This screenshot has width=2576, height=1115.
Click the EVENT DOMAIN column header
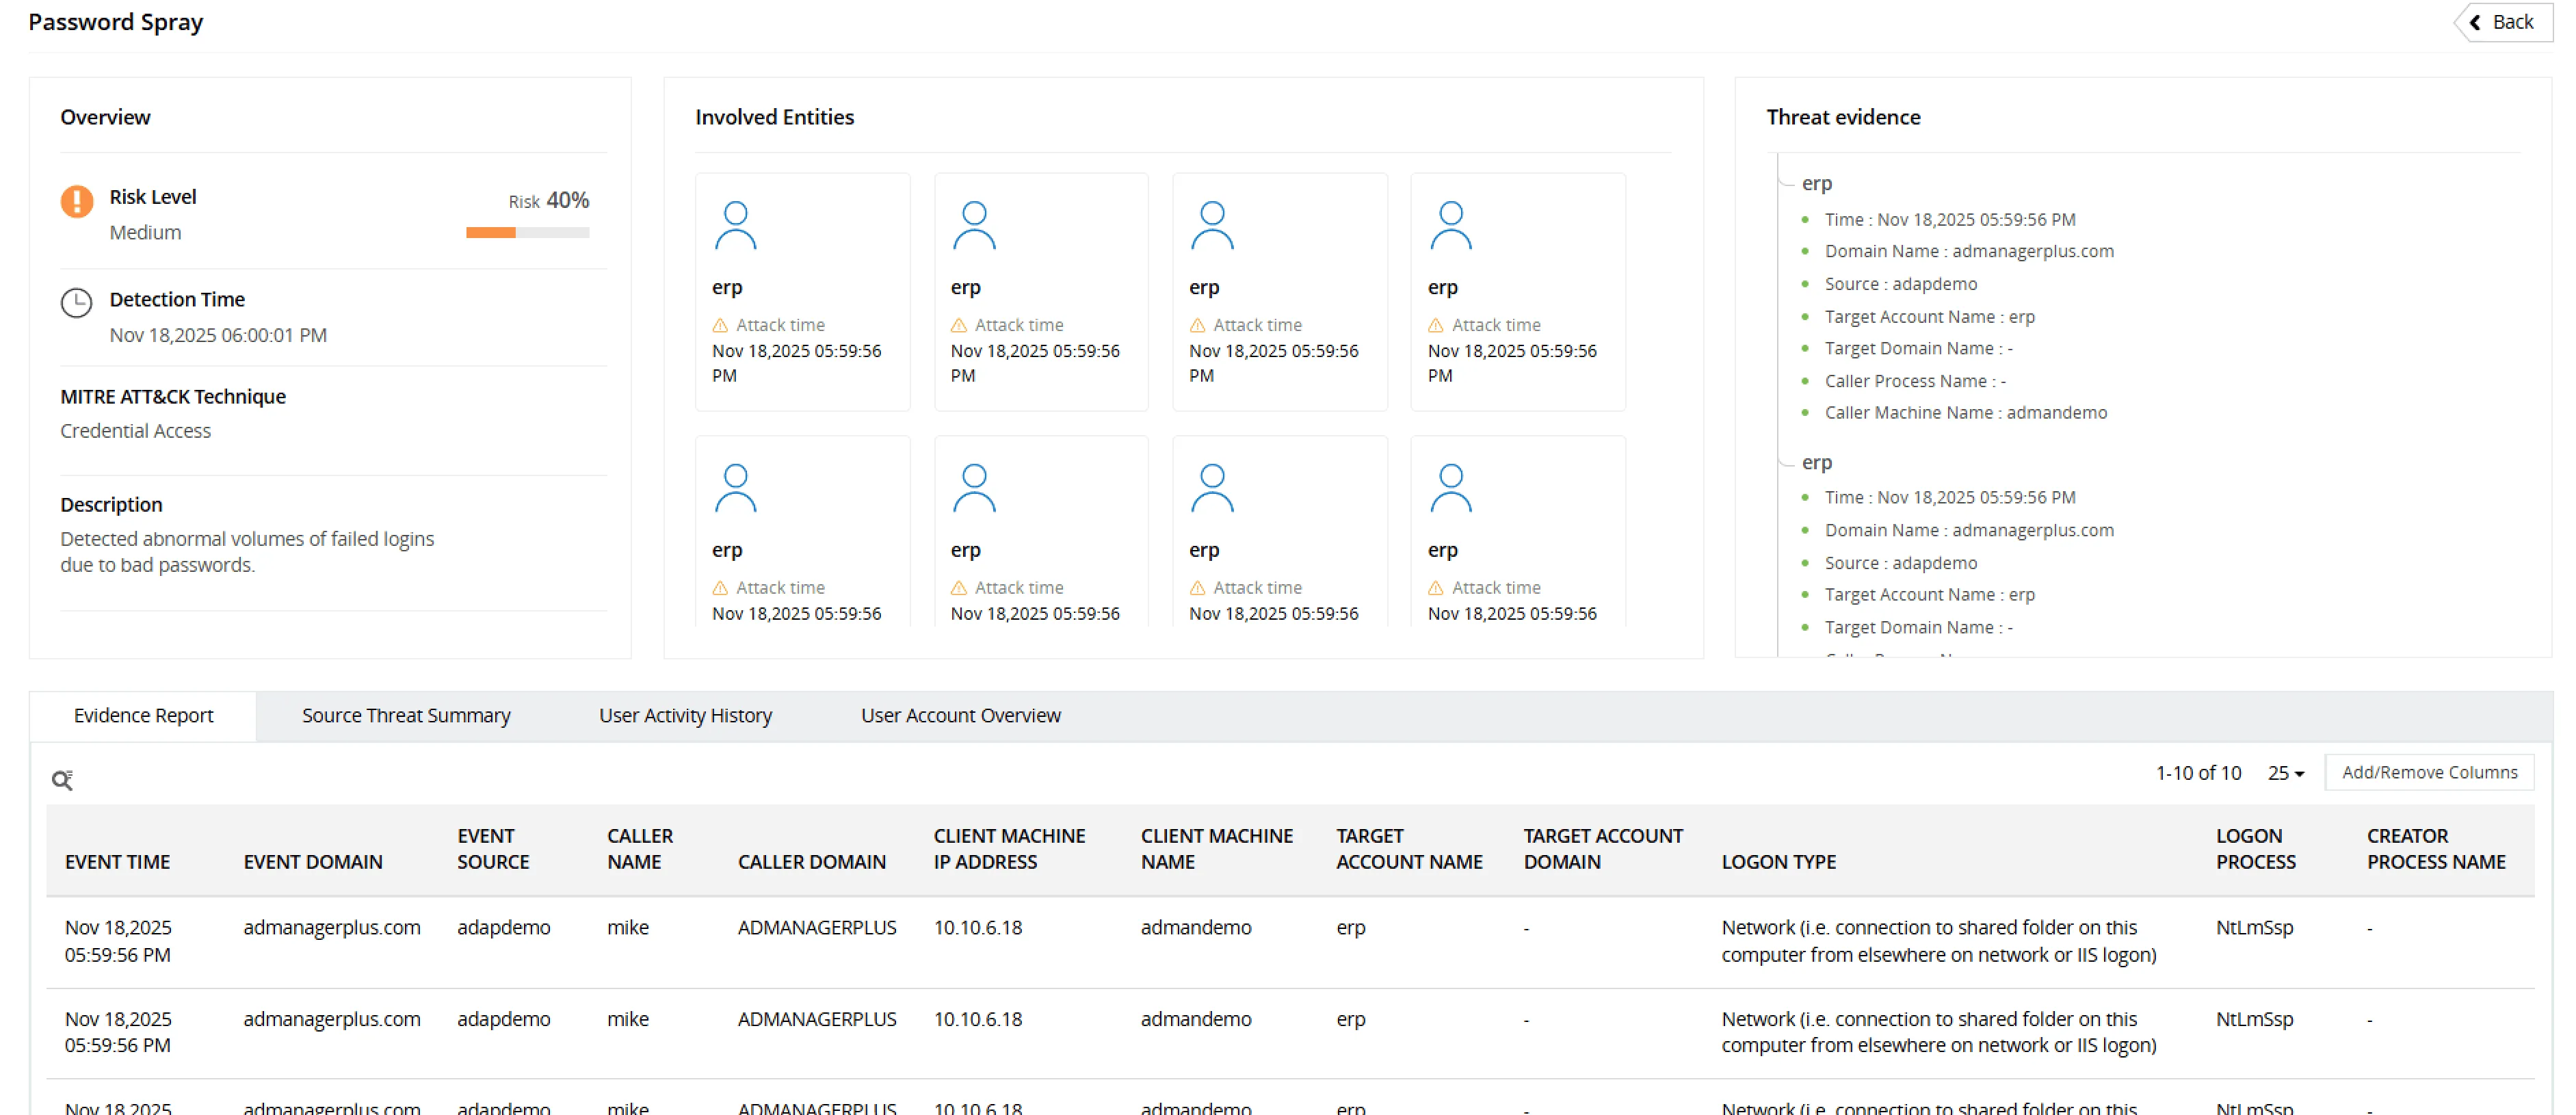(313, 862)
